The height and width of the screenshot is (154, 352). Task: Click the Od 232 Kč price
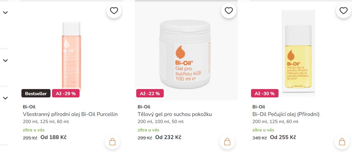[x=168, y=137]
